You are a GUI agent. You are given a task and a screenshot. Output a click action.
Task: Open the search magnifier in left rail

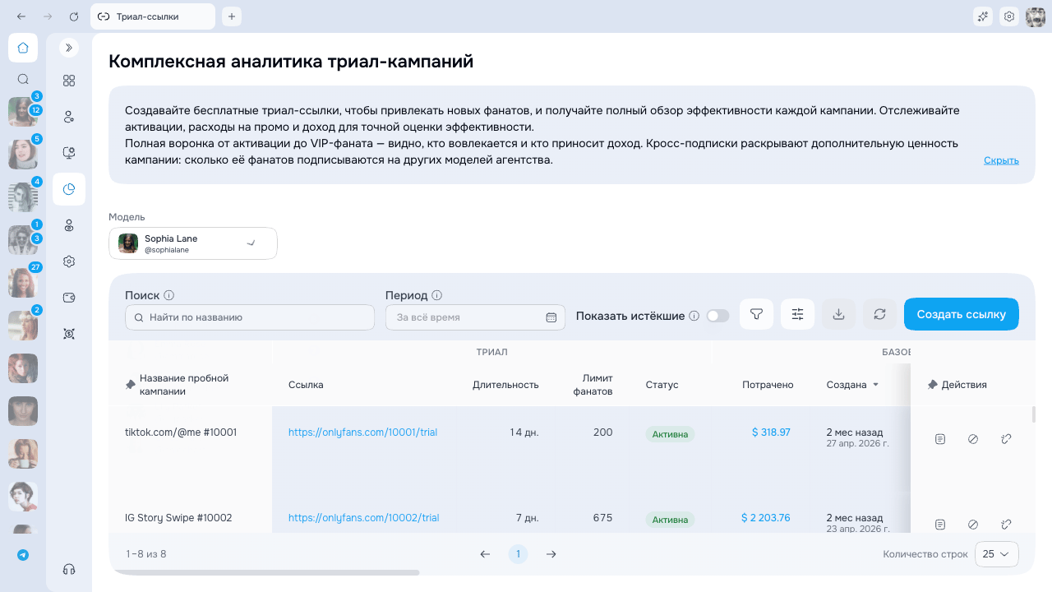click(x=23, y=80)
